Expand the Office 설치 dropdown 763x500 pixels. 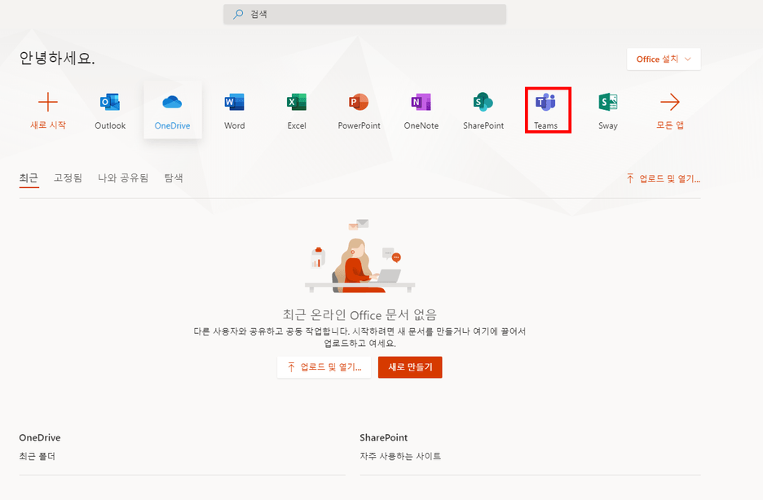664,59
